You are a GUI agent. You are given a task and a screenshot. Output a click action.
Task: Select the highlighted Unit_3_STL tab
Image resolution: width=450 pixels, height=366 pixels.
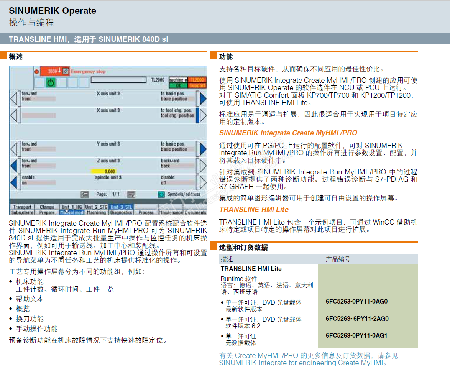click(x=121, y=207)
